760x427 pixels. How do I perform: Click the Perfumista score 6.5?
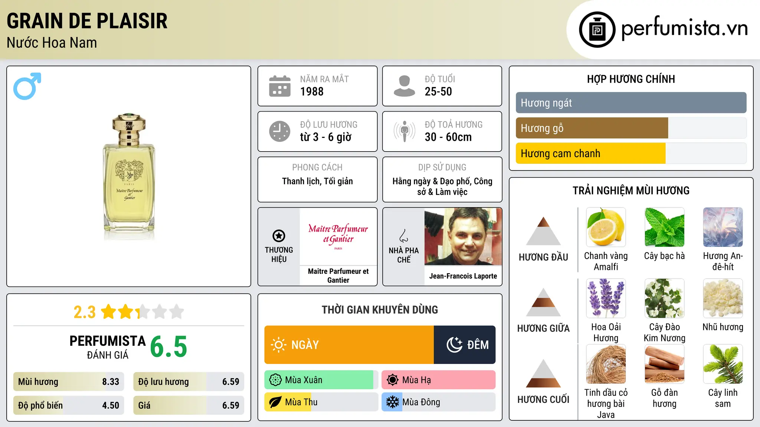[x=168, y=347]
